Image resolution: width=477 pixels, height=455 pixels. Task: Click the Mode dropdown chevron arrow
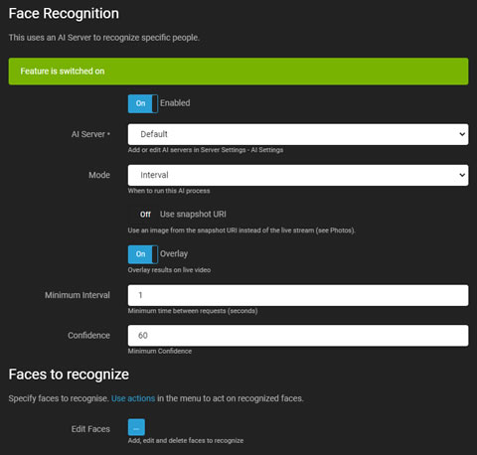point(462,175)
